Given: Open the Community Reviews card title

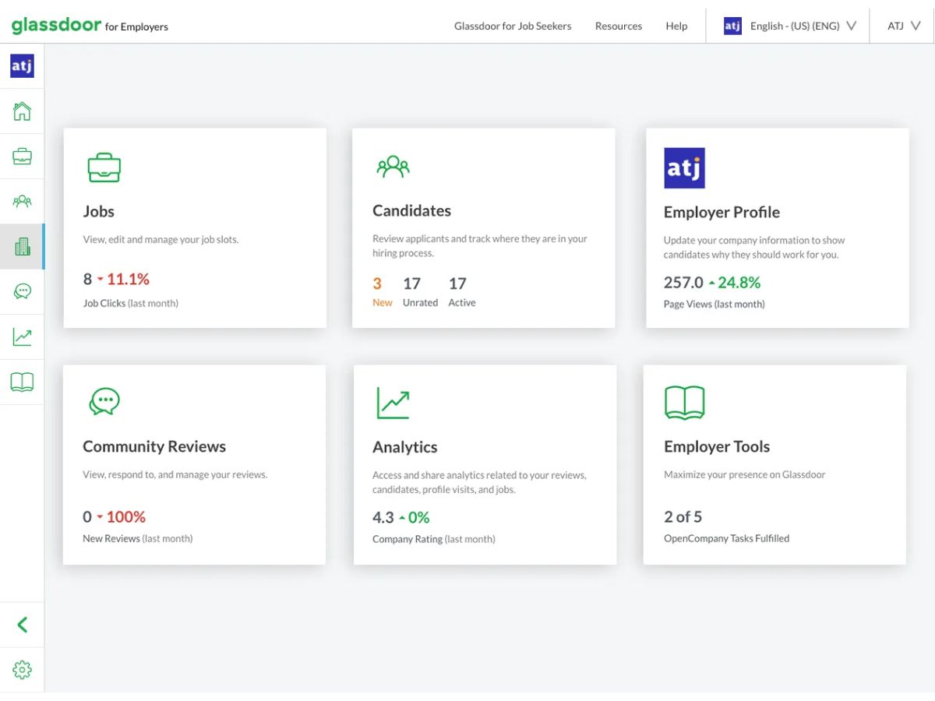Looking at the screenshot, I should point(154,446).
